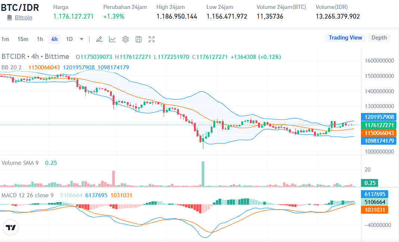Open the drawing tools pen icon

99,39
